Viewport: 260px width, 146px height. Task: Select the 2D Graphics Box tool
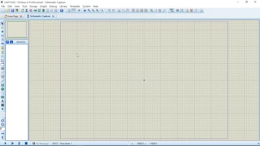pos(2,85)
